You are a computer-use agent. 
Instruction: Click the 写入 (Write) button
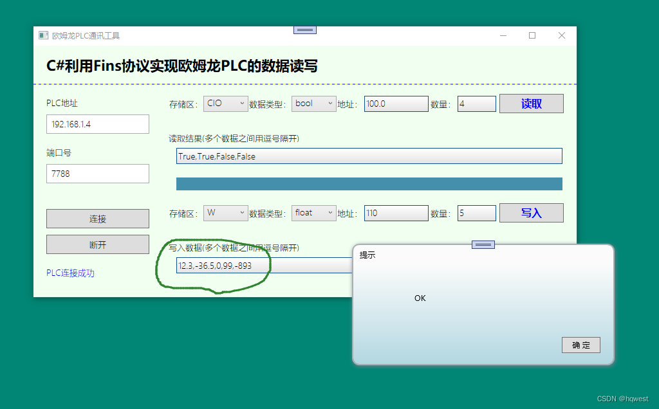coord(531,213)
